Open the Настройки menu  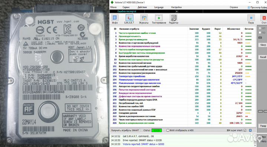pyautogui.click(x=176, y=7)
